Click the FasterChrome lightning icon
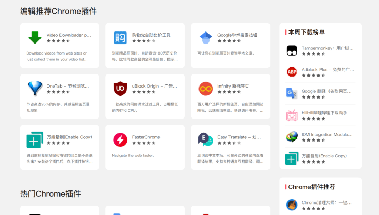This screenshot has height=215, width=379. (x=120, y=139)
